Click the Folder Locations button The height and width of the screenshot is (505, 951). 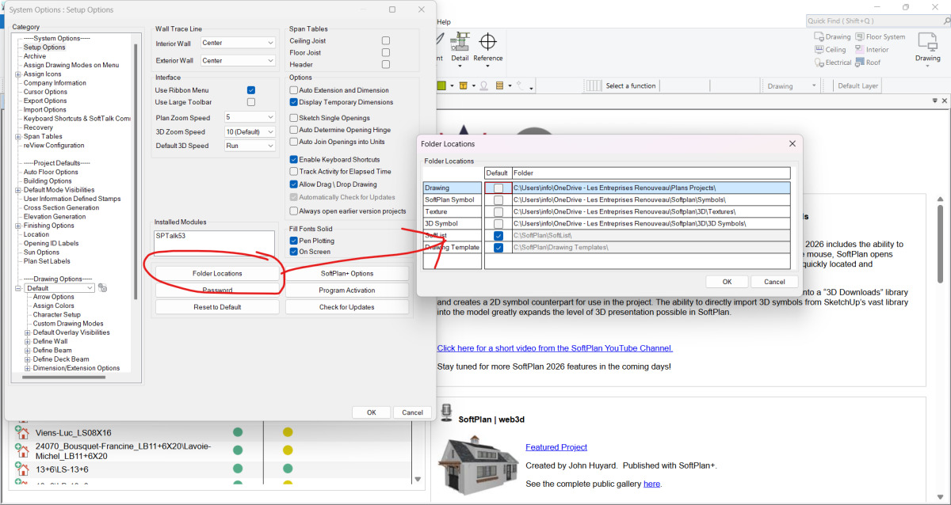tap(217, 273)
